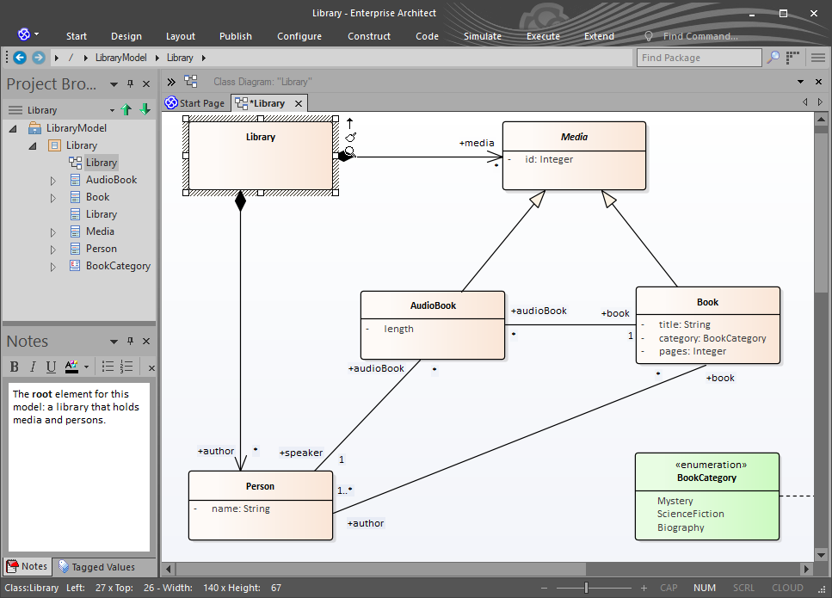Viewport: 832px width, 598px height.
Task: Select the BookCategory enumeration on diagram
Action: coord(706,496)
